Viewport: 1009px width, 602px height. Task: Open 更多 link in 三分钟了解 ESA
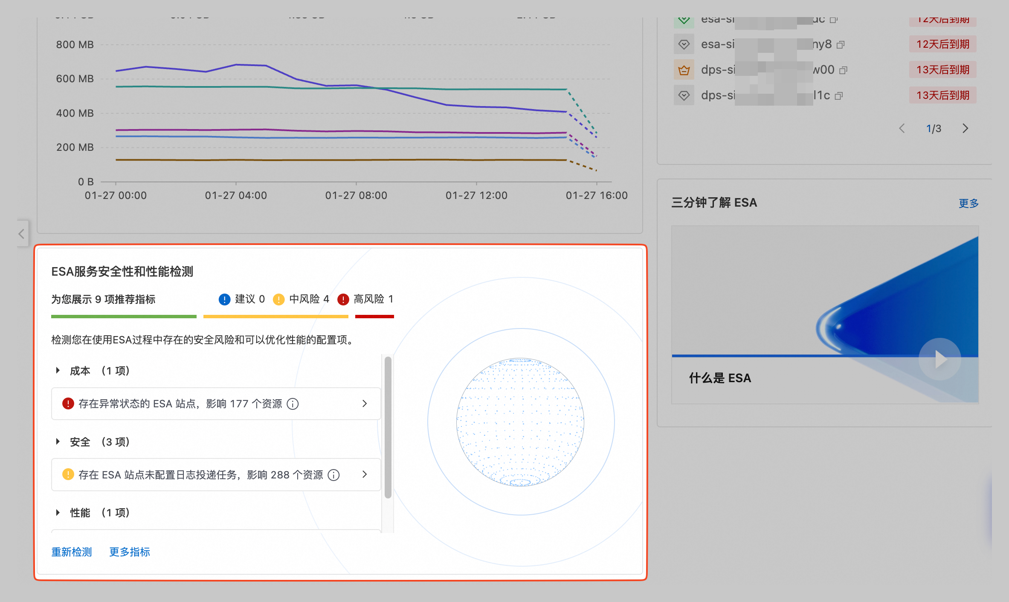[x=968, y=203]
